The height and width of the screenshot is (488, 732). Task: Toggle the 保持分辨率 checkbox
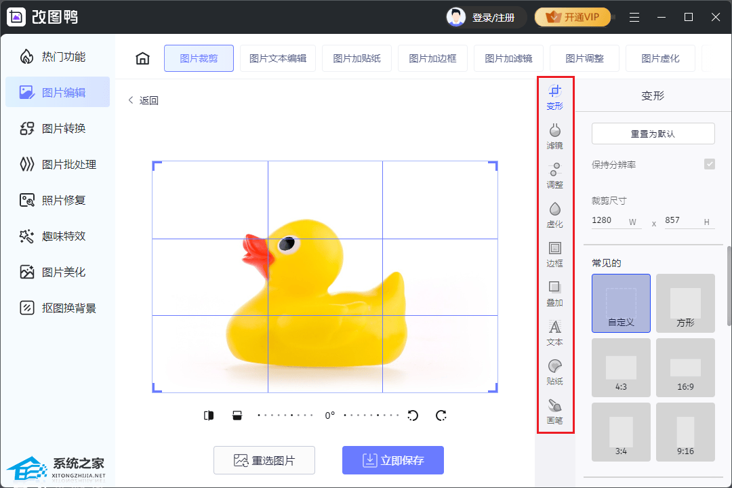click(709, 164)
